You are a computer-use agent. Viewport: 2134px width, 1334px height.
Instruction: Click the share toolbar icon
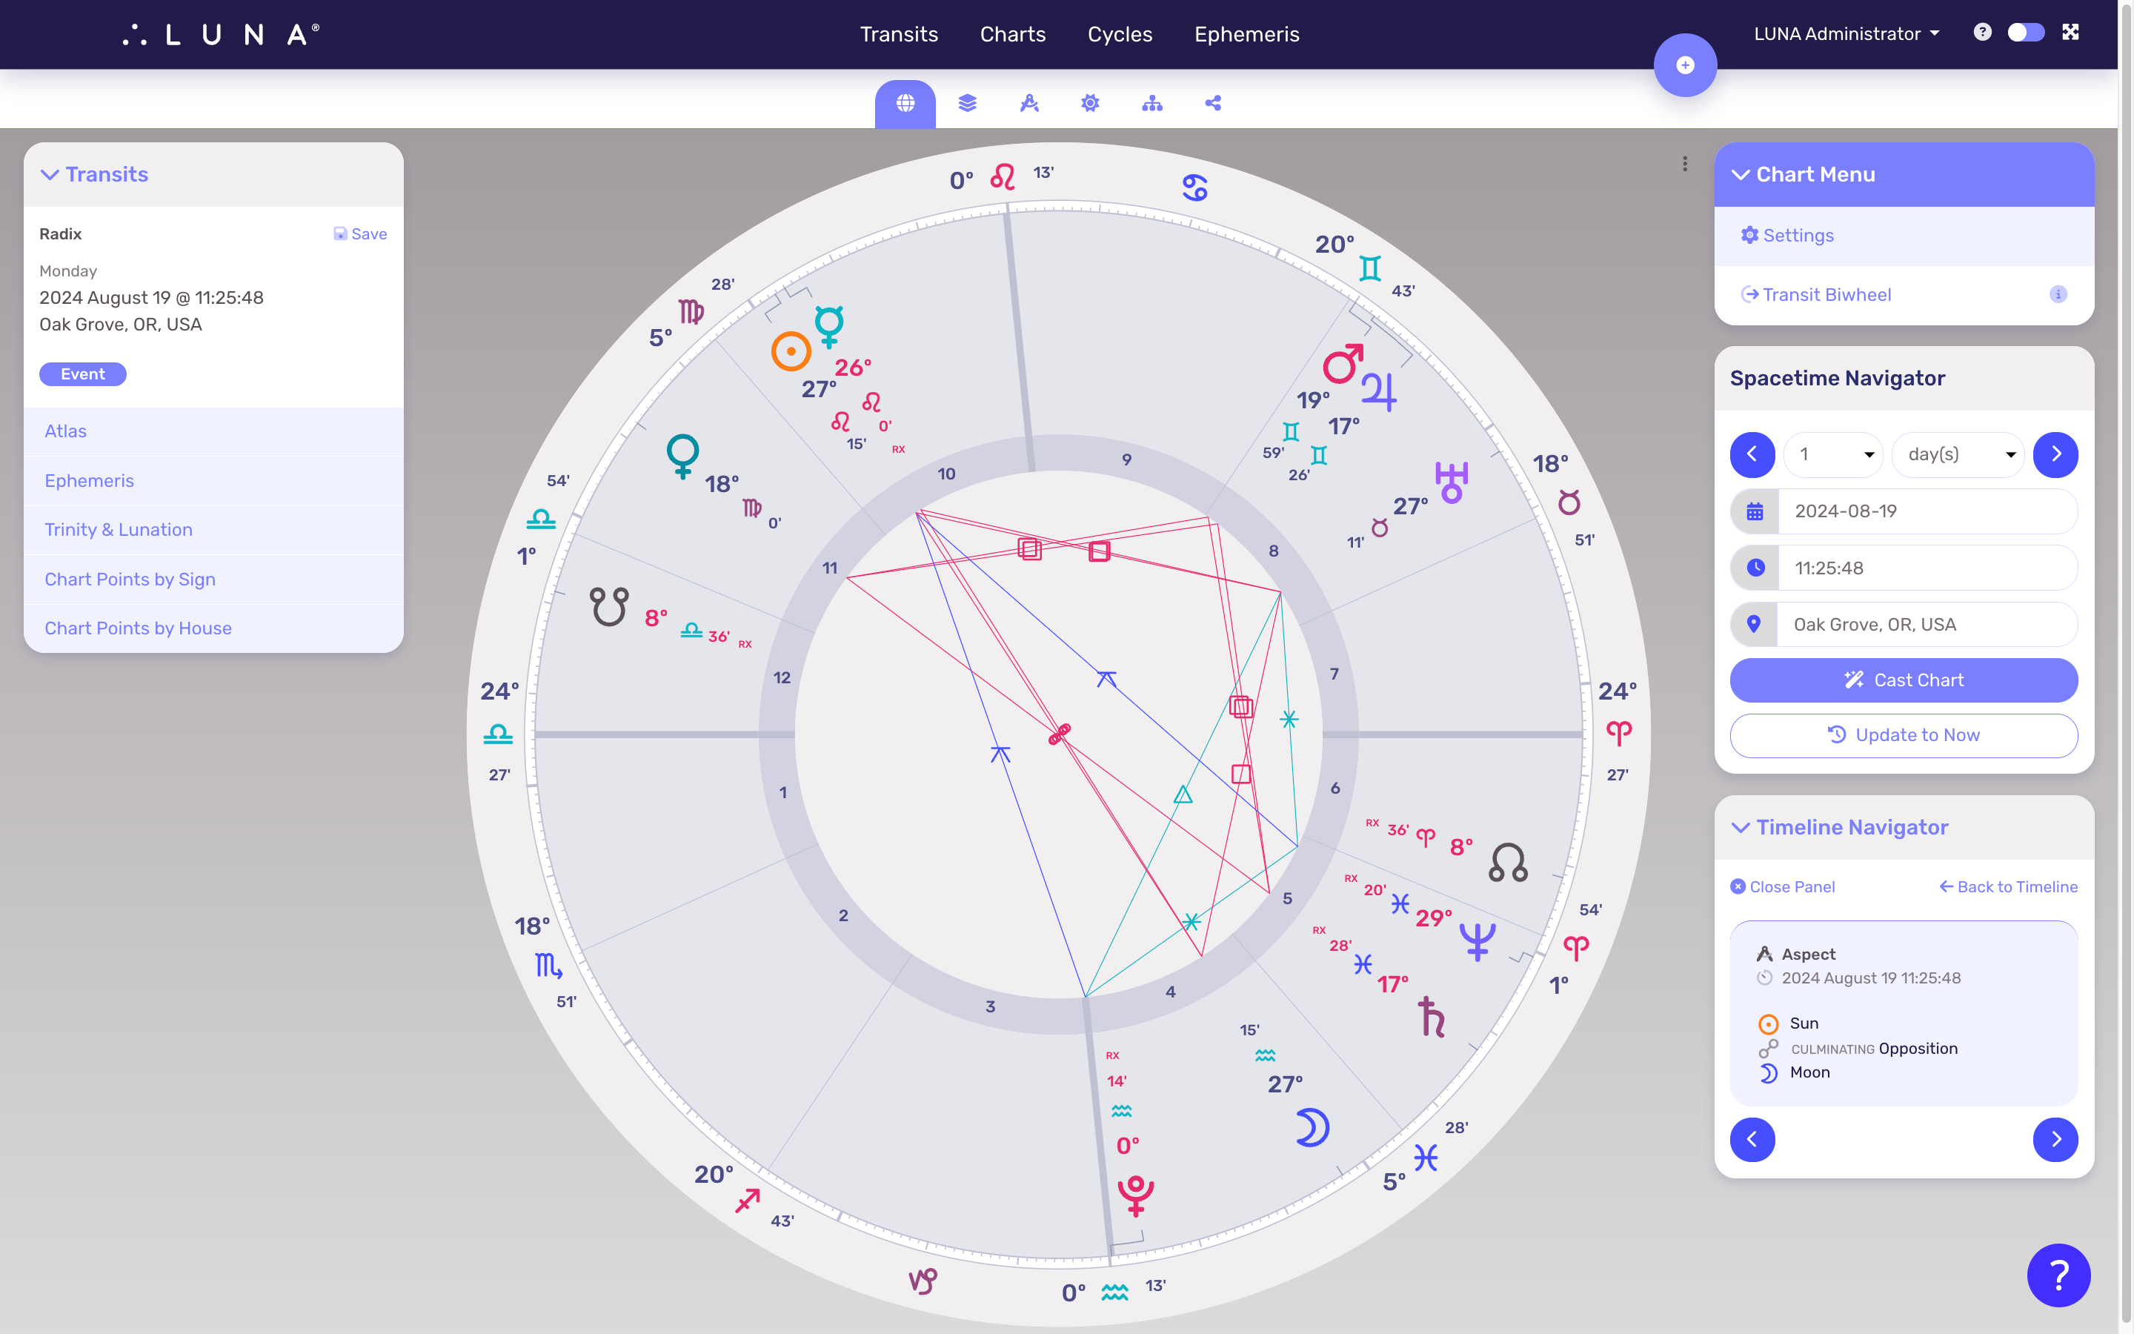point(1214,103)
